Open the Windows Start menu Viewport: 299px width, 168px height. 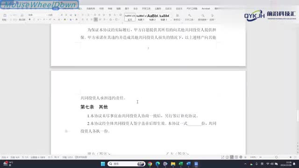click(x=103, y=164)
